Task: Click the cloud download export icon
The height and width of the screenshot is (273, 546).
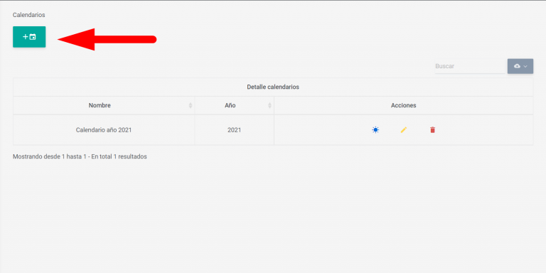Action: coord(517,66)
